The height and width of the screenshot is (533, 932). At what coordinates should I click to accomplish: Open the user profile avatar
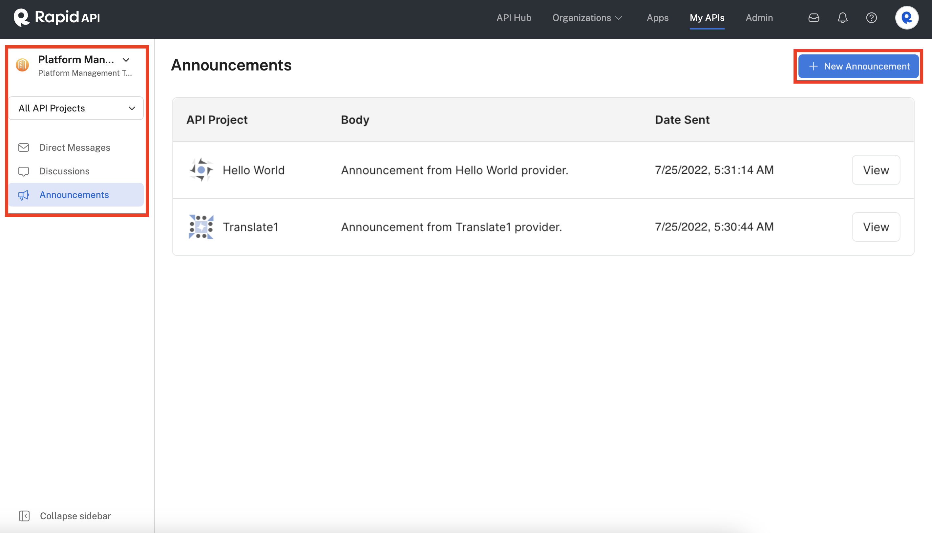(x=906, y=18)
